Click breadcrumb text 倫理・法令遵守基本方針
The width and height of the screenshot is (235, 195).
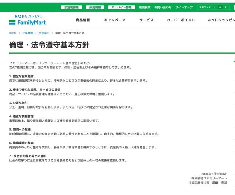(70, 33)
